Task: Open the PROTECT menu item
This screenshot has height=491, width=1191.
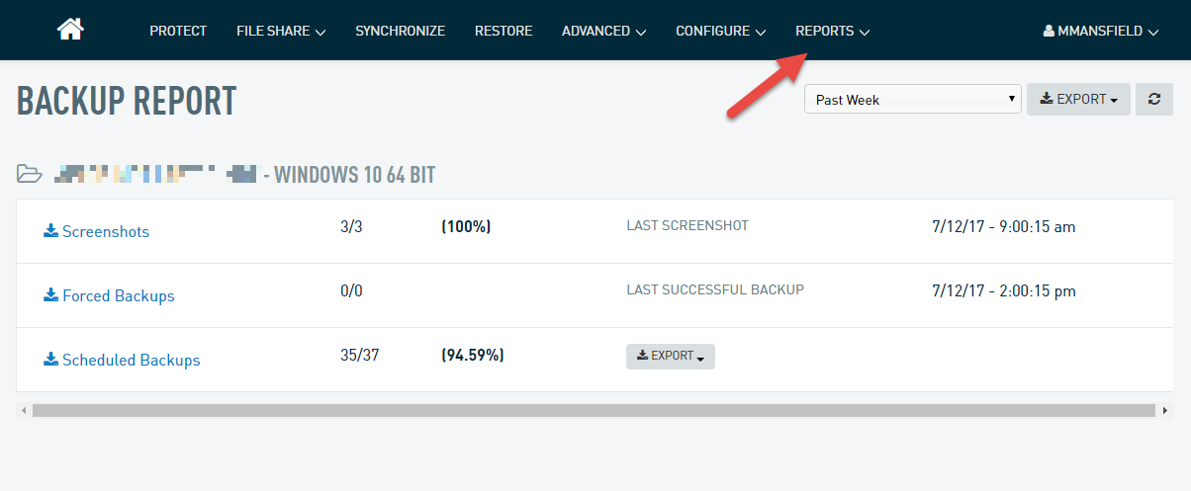Action: 178,31
